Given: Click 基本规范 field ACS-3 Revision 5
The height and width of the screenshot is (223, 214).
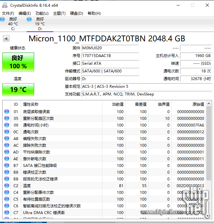Looking at the screenshot, I should 147,86.
